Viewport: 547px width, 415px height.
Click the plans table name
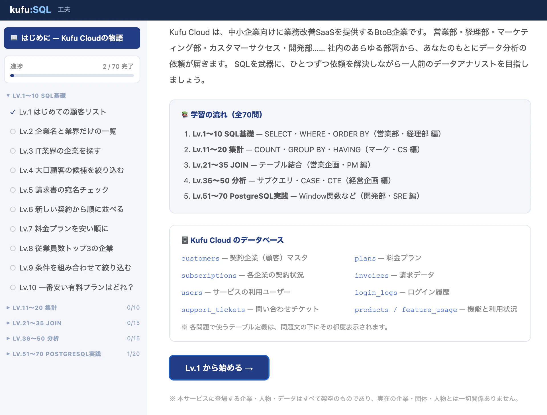pos(365,259)
